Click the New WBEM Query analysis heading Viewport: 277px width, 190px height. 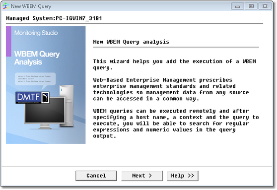(x=131, y=42)
